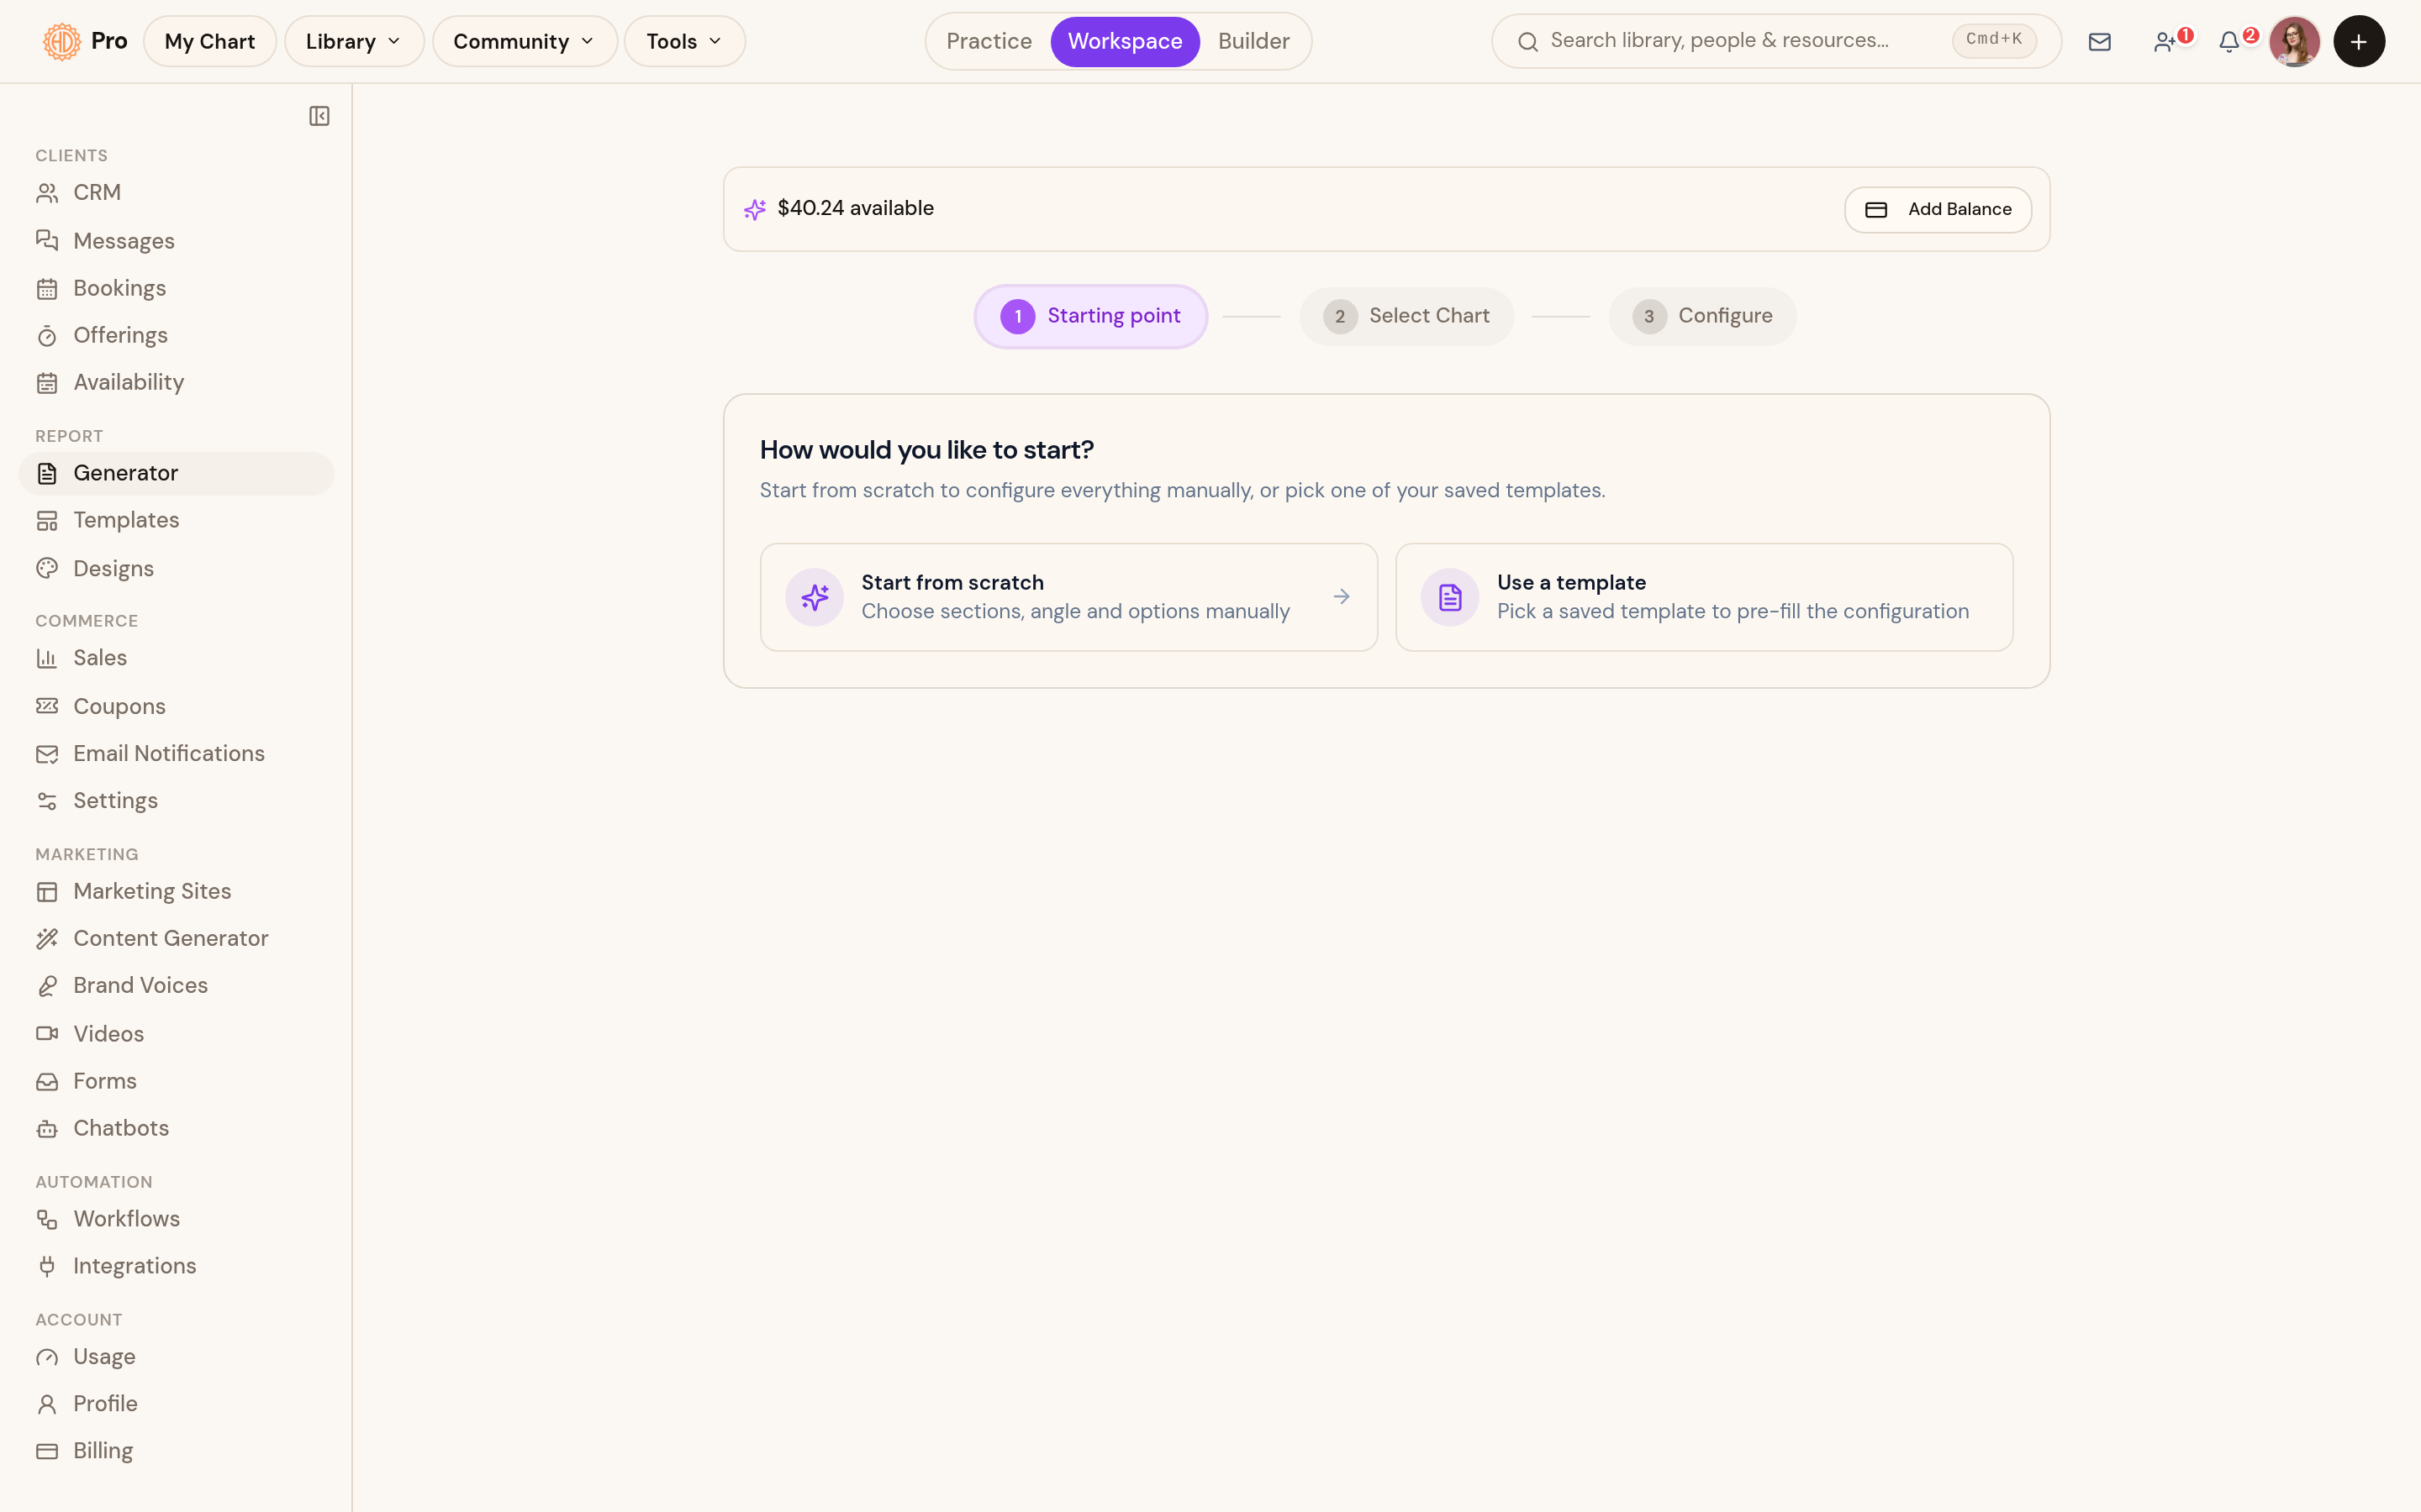Click the Pro logo icon

(x=62, y=41)
